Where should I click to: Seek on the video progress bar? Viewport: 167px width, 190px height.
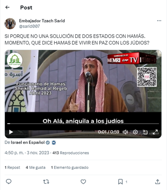(x=83, y=124)
